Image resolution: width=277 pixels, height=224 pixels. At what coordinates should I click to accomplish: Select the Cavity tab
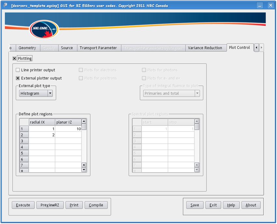49,48
